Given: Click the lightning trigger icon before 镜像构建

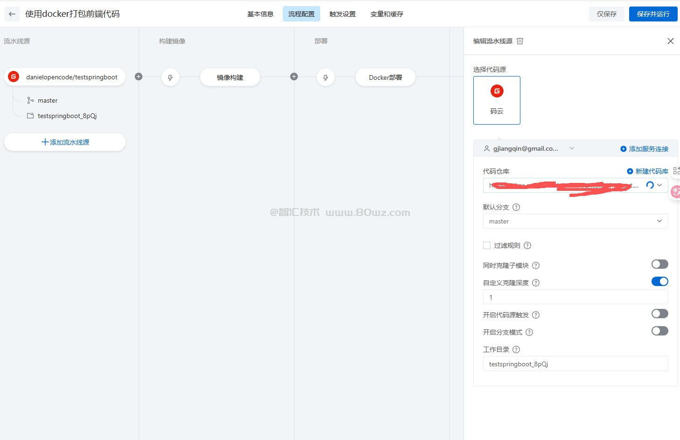Looking at the screenshot, I should click(170, 77).
